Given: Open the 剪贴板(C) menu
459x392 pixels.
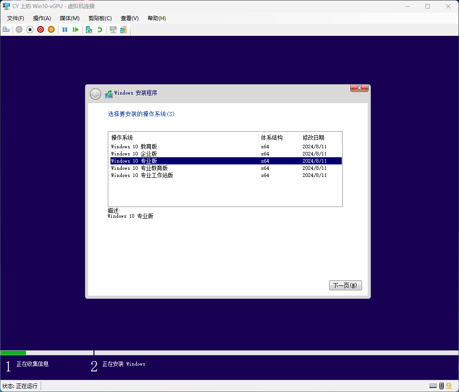Looking at the screenshot, I should click(x=100, y=18).
